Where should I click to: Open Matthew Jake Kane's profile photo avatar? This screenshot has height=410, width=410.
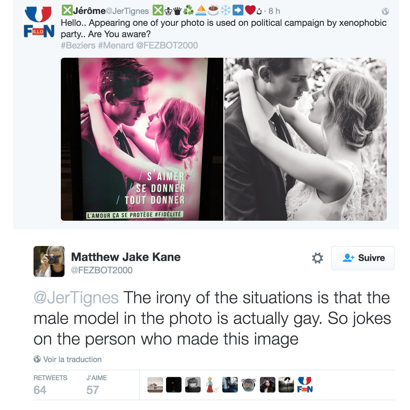pos(49,261)
